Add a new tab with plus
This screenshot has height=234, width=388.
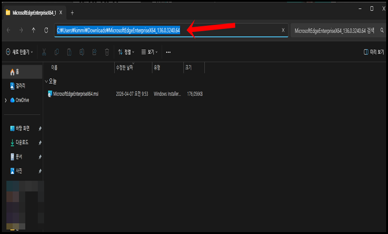point(72,12)
